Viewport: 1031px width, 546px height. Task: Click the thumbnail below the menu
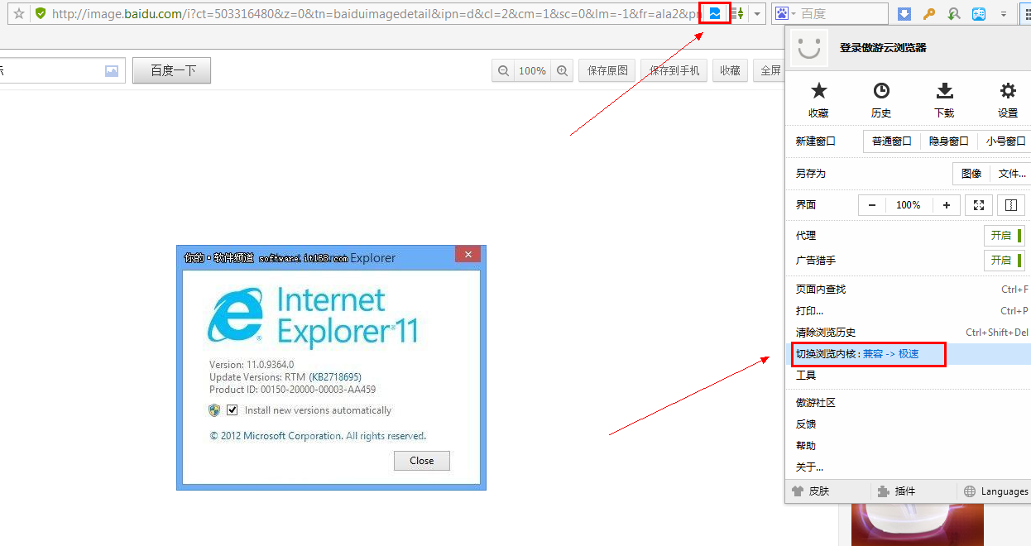[x=917, y=524]
